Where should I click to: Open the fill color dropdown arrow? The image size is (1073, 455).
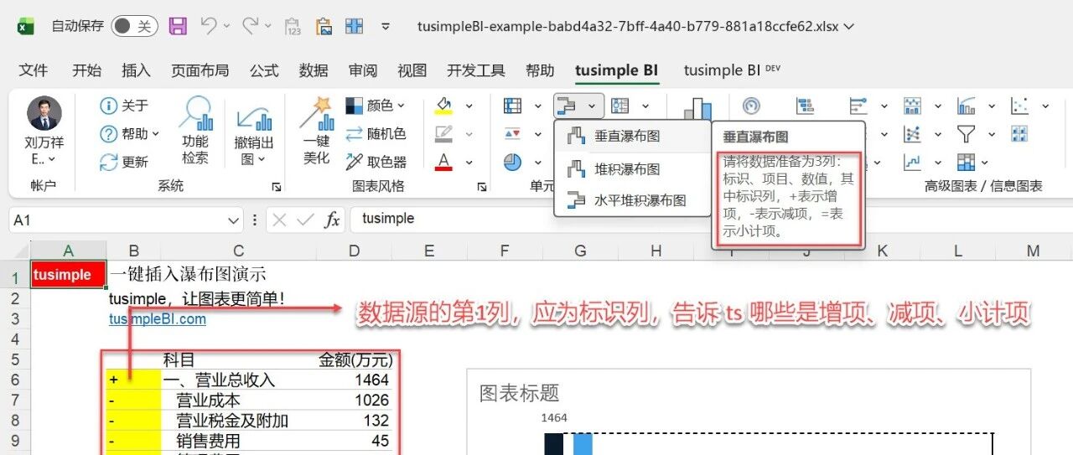coord(469,106)
